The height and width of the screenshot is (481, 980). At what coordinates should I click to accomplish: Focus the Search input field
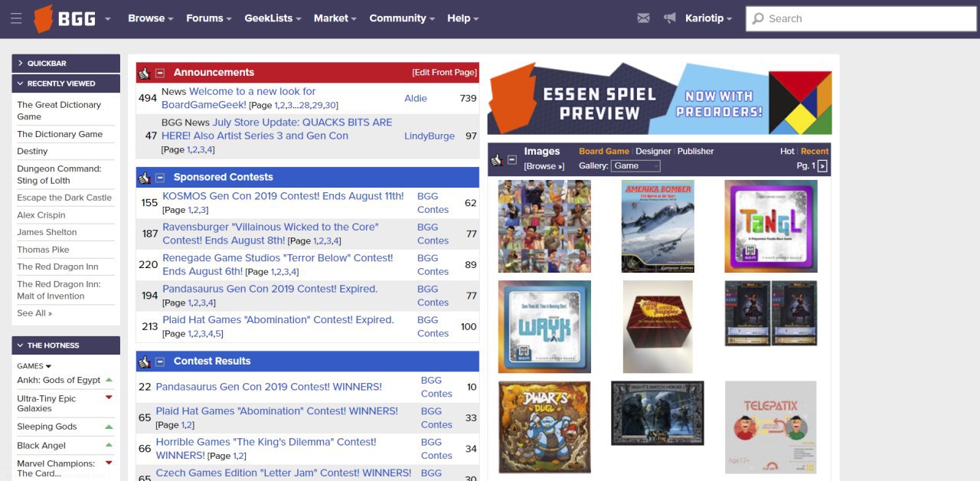861,18
